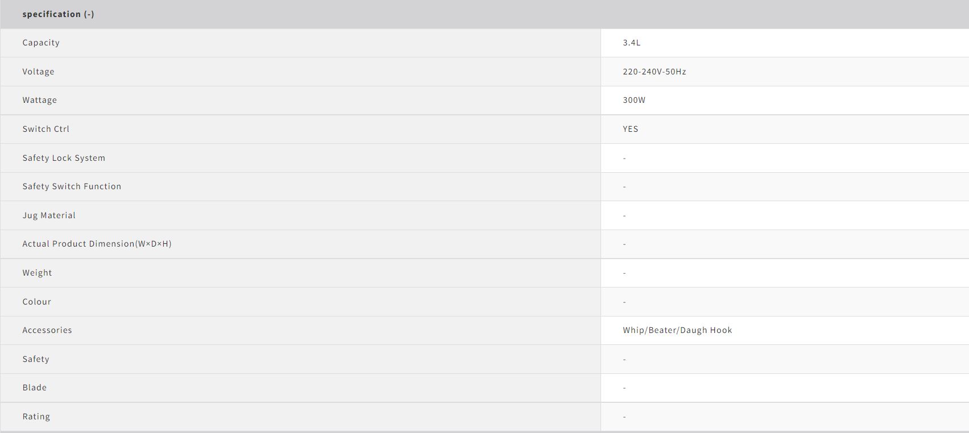This screenshot has width=969, height=433.
Task: Select the Whip/Beater/Daugh Hook accessories value
Action: (677, 330)
